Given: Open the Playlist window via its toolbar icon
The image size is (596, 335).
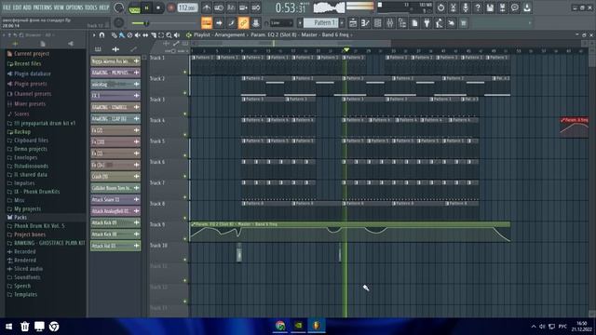Looking at the screenshot, I should click(x=353, y=23).
